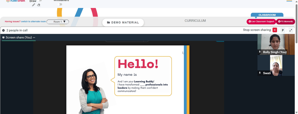Click the red stop sharing X button
The image size is (298, 114).
click(x=275, y=30)
